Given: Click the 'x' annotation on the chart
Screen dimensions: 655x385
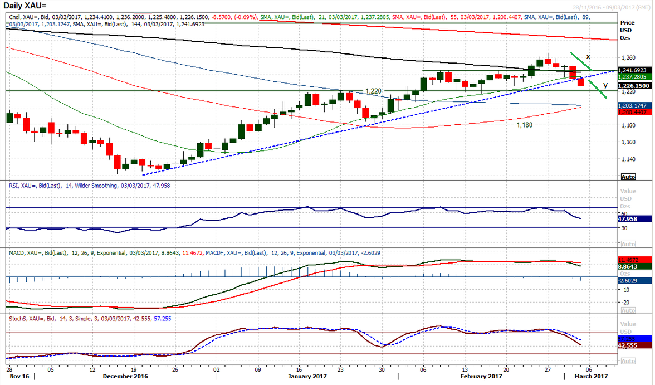Looking at the screenshot, I should (588, 57).
